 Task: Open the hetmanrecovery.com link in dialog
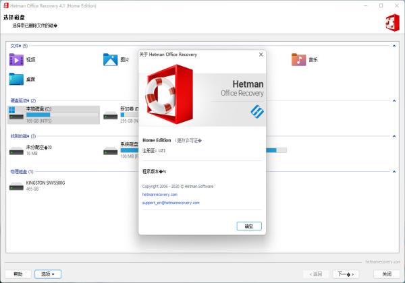160,194
